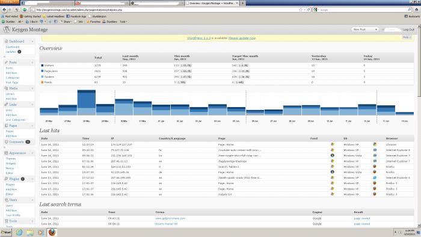The width and height of the screenshot is (421, 237).
Task: Open the Dashboard menu in sidebar
Action: pos(17,42)
